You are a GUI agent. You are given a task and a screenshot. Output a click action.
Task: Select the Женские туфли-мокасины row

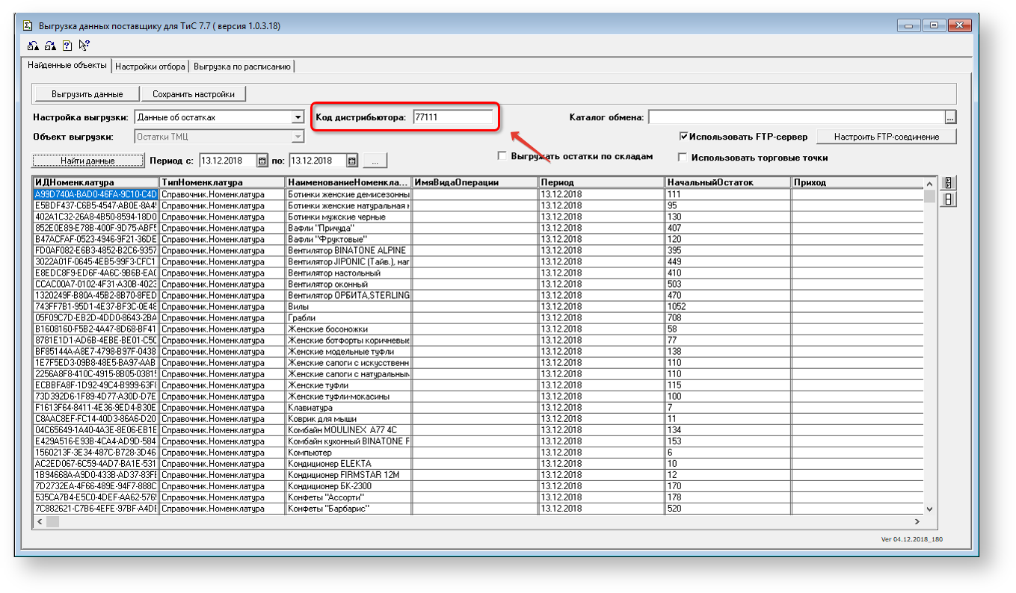478,396
